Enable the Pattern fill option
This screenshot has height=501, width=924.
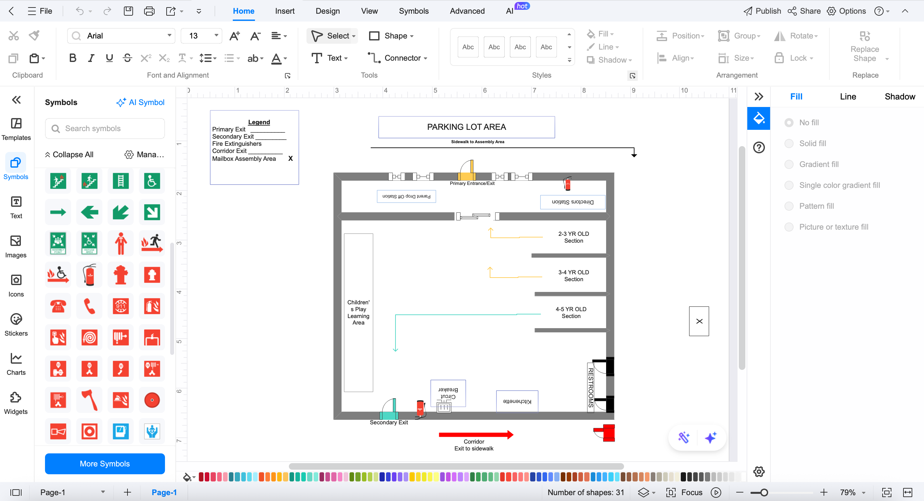pyautogui.click(x=789, y=206)
